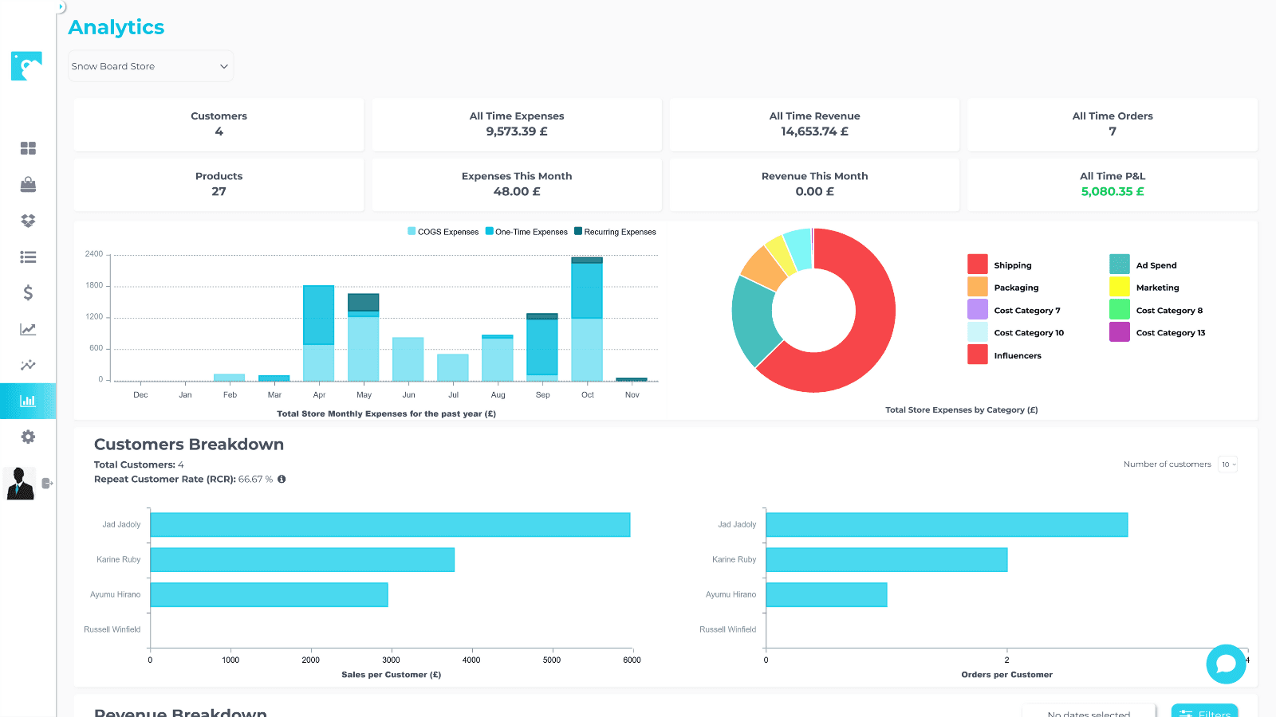Click the shopping bag icon in sidebar
The height and width of the screenshot is (717, 1276).
28,185
